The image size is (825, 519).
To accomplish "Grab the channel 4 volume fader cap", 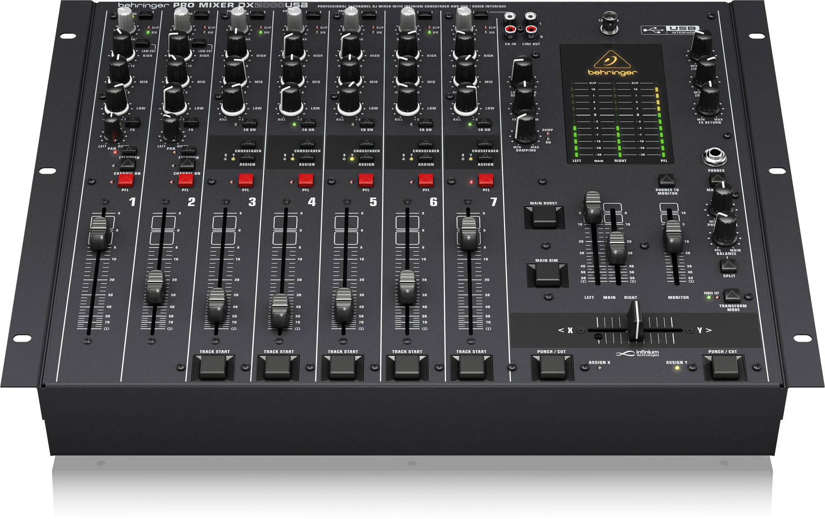I will coord(280,310).
